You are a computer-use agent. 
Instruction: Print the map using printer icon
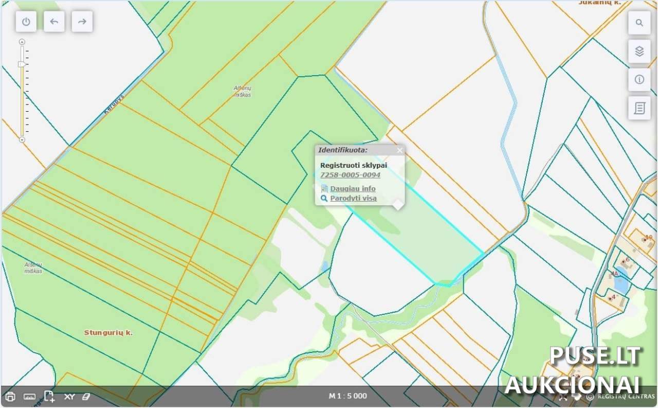click(x=10, y=397)
